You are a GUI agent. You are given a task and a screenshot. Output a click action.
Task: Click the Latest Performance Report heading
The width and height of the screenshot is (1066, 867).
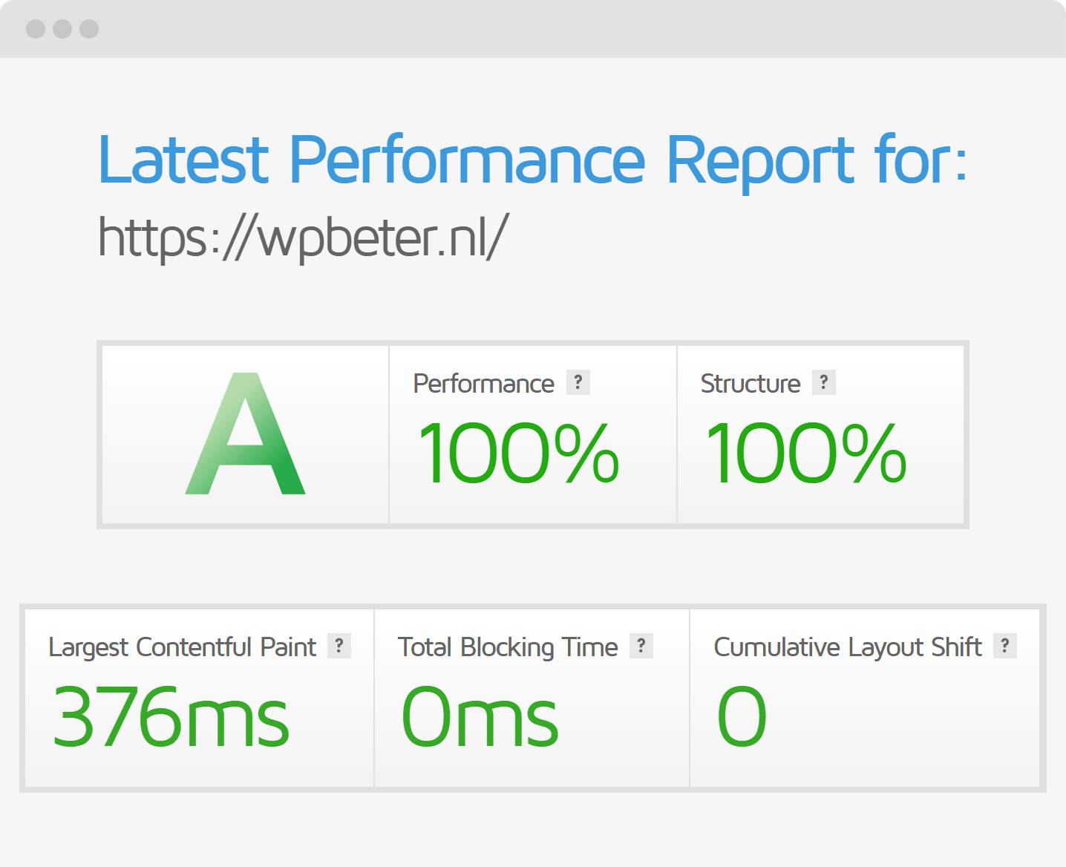[533, 162]
